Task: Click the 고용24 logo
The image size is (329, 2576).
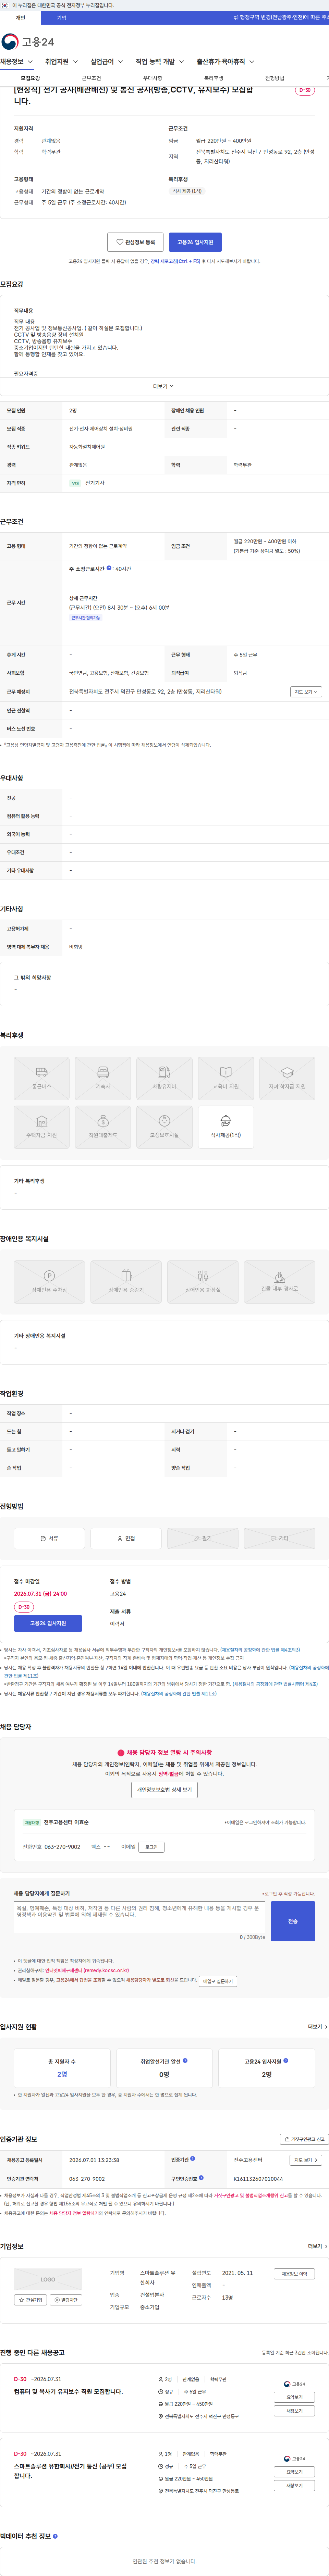Action: pyautogui.click(x=28, y=42)
